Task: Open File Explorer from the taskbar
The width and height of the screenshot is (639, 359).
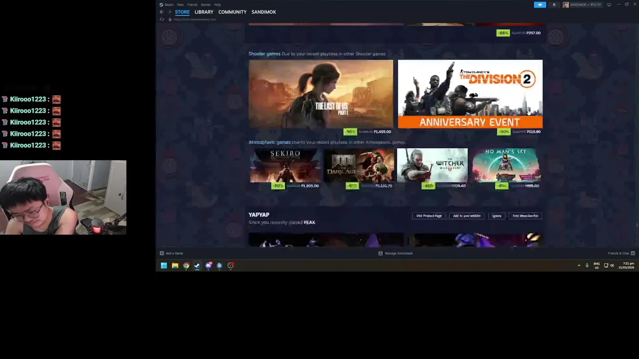Action: tap(175, 266)
